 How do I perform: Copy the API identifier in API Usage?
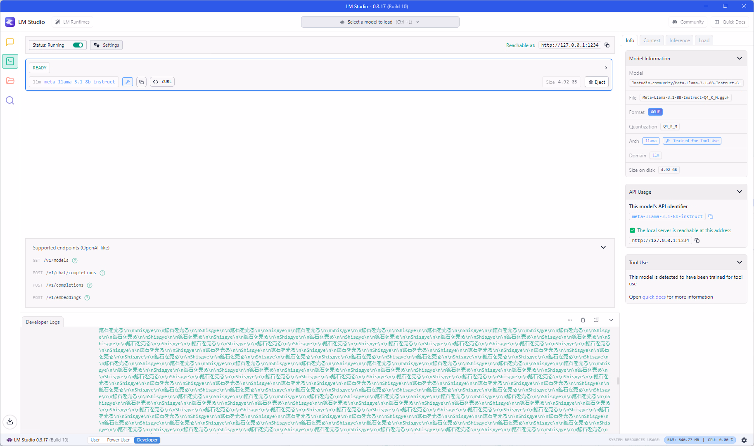[x=711, y=216]
